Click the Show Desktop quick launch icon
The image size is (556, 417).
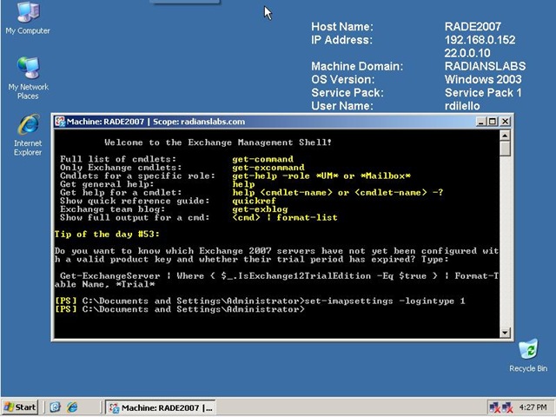55,407
